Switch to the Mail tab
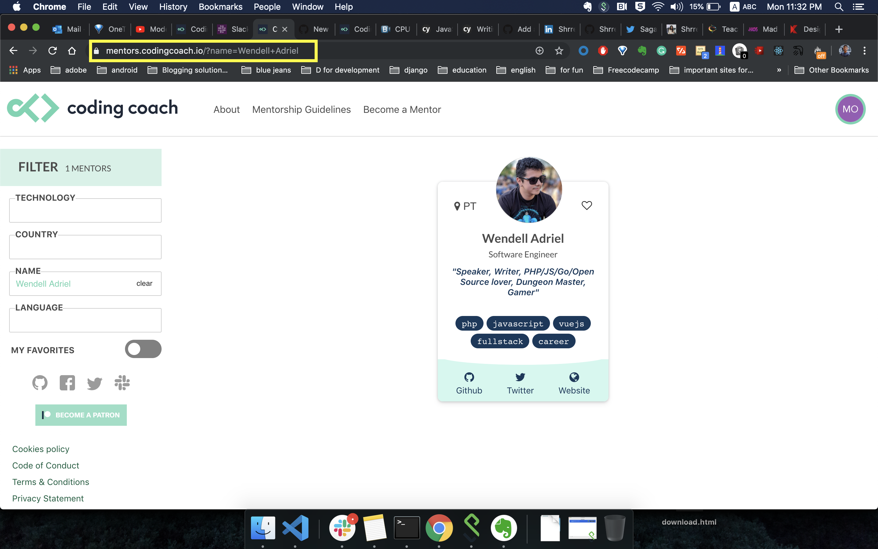 coord(67,29)
